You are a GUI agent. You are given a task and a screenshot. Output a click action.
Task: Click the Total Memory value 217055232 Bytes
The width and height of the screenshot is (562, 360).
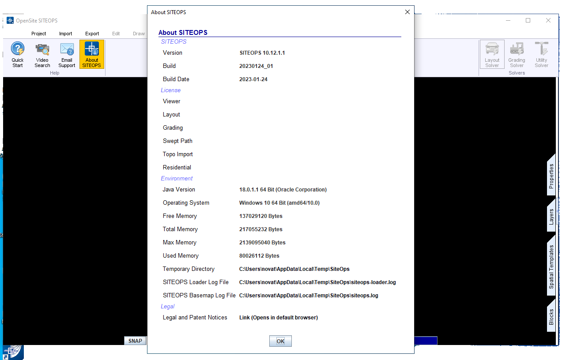[260, 229]
